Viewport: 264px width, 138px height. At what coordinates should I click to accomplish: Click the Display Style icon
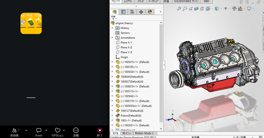(217, 8)
